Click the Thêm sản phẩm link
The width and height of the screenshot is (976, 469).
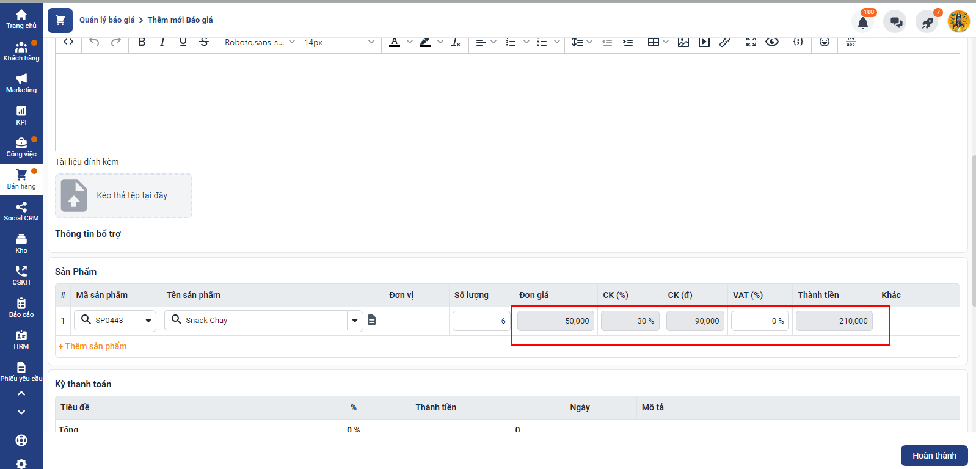[93, 346]
